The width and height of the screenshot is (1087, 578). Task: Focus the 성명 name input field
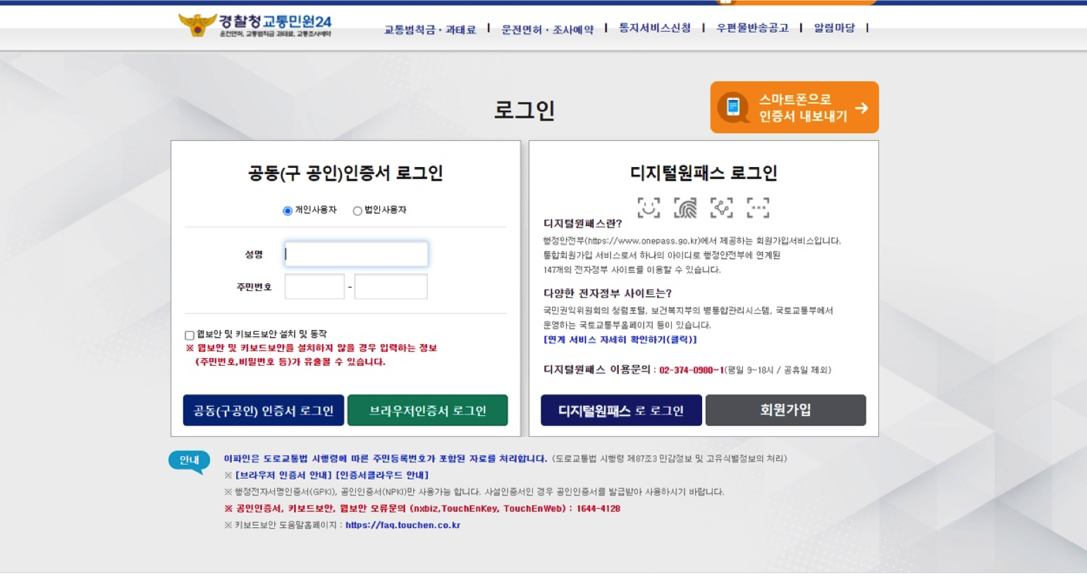pos(356,254)
